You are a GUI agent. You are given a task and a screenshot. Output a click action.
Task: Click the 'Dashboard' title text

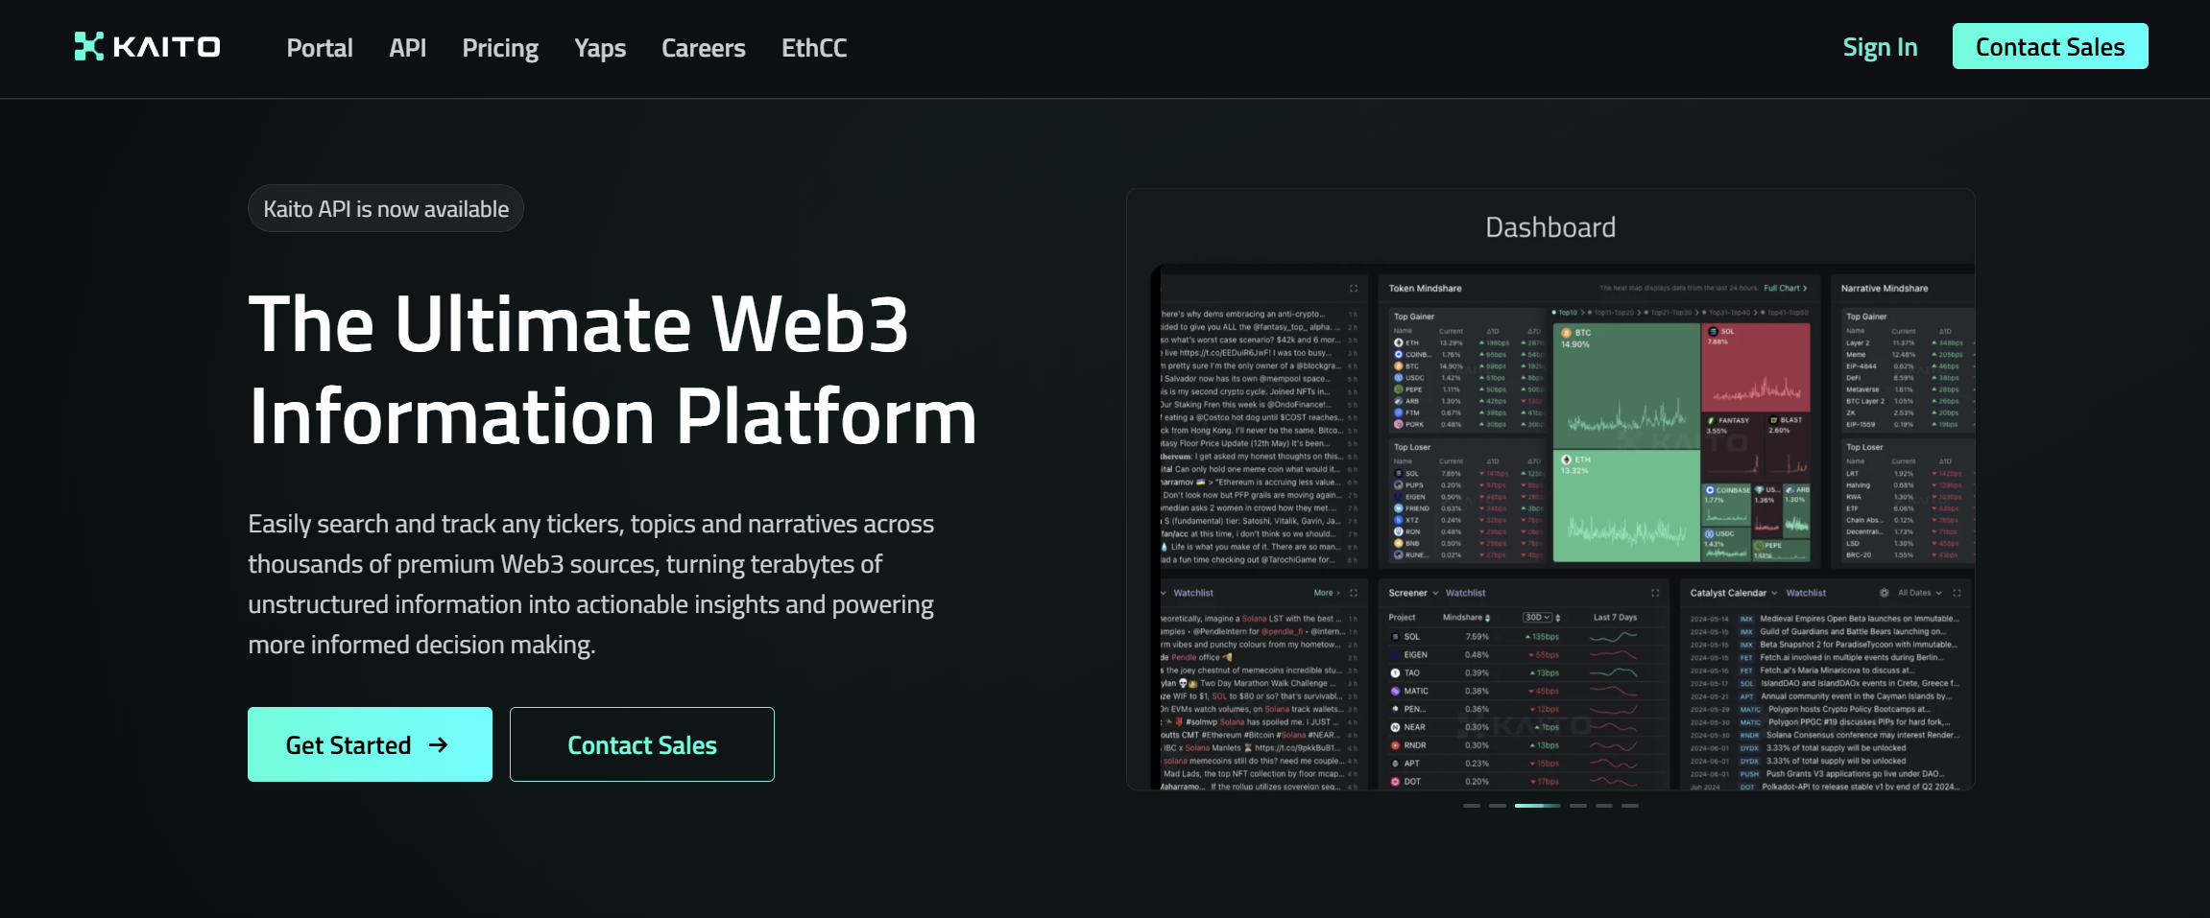[1550, 227]
